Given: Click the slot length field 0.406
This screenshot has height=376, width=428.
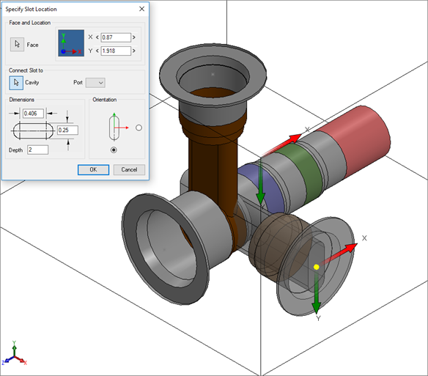Looking at the screenshot, I should (x=33, y=114).
